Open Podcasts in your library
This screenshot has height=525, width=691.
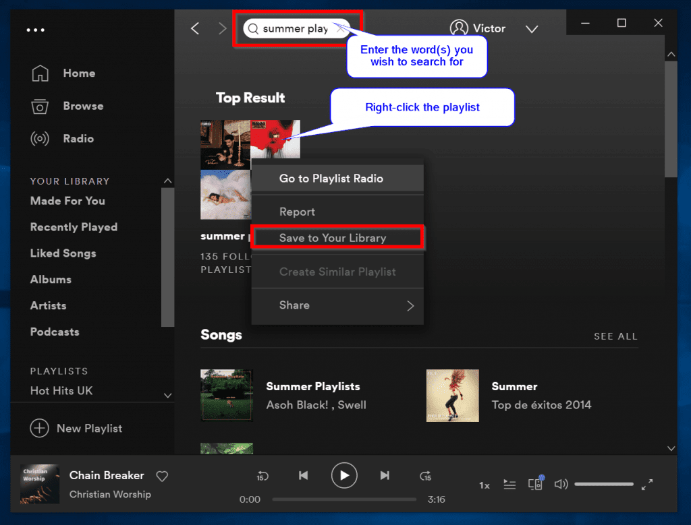point(55,332)
